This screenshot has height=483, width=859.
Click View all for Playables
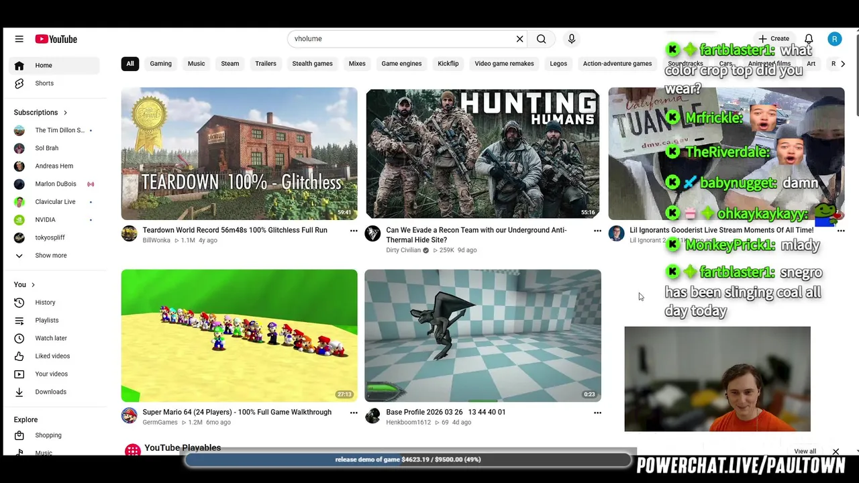(805, 451)
